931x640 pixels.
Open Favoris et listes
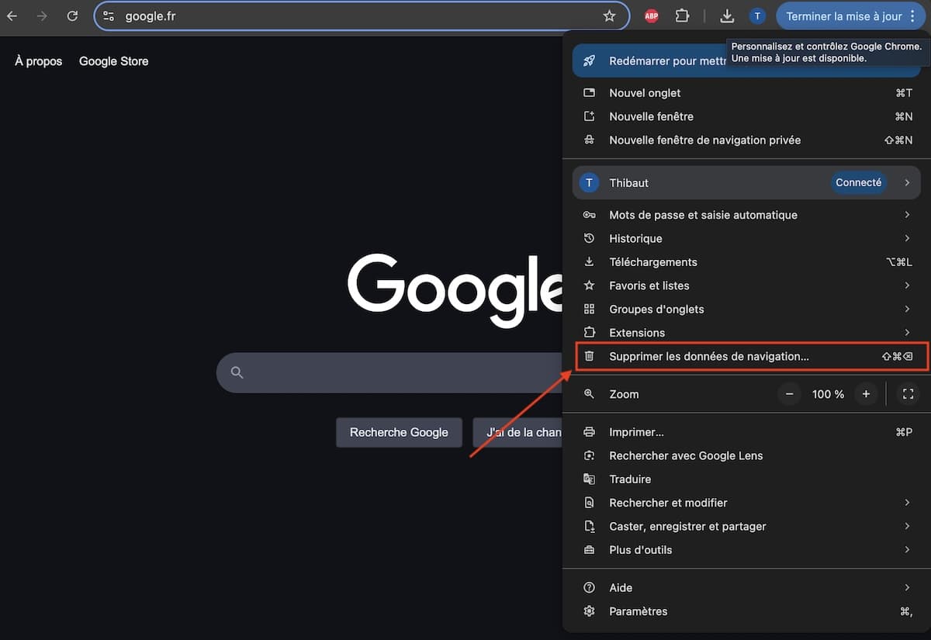point(746,285)
